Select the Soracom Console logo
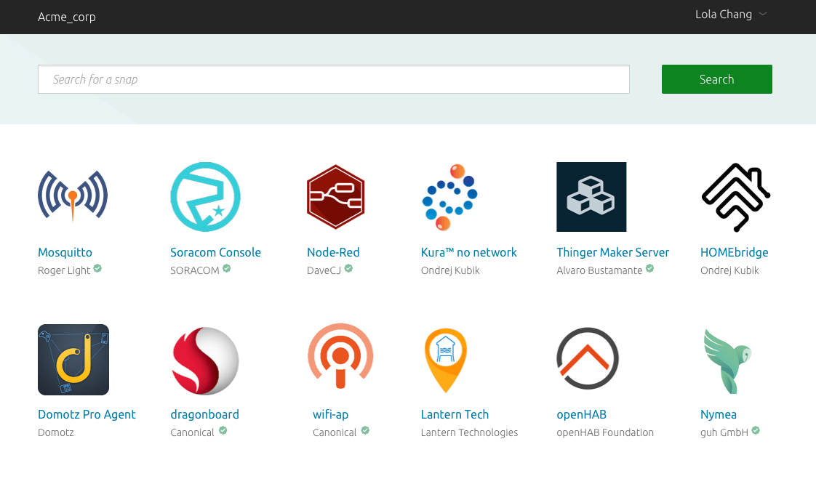 [205, 196]
